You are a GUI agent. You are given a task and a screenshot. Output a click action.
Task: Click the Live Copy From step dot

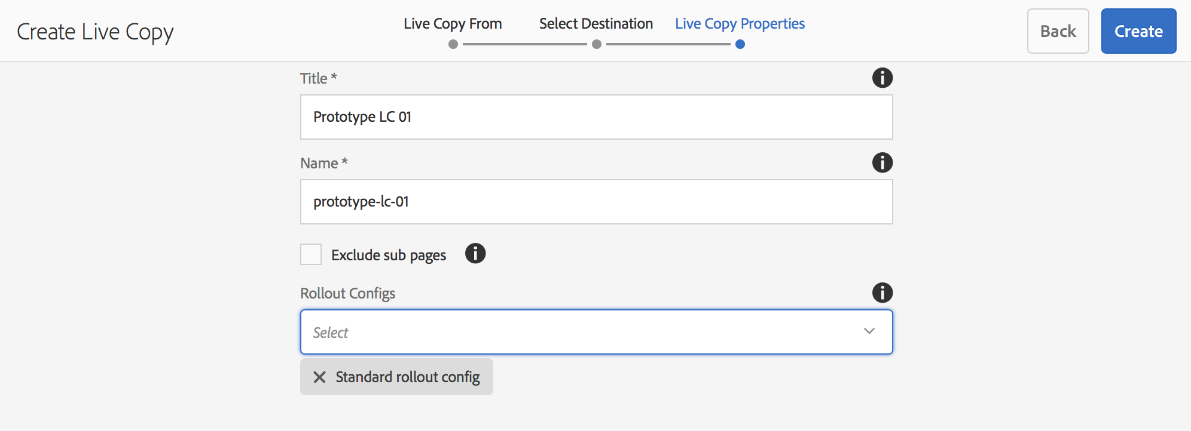453,44
